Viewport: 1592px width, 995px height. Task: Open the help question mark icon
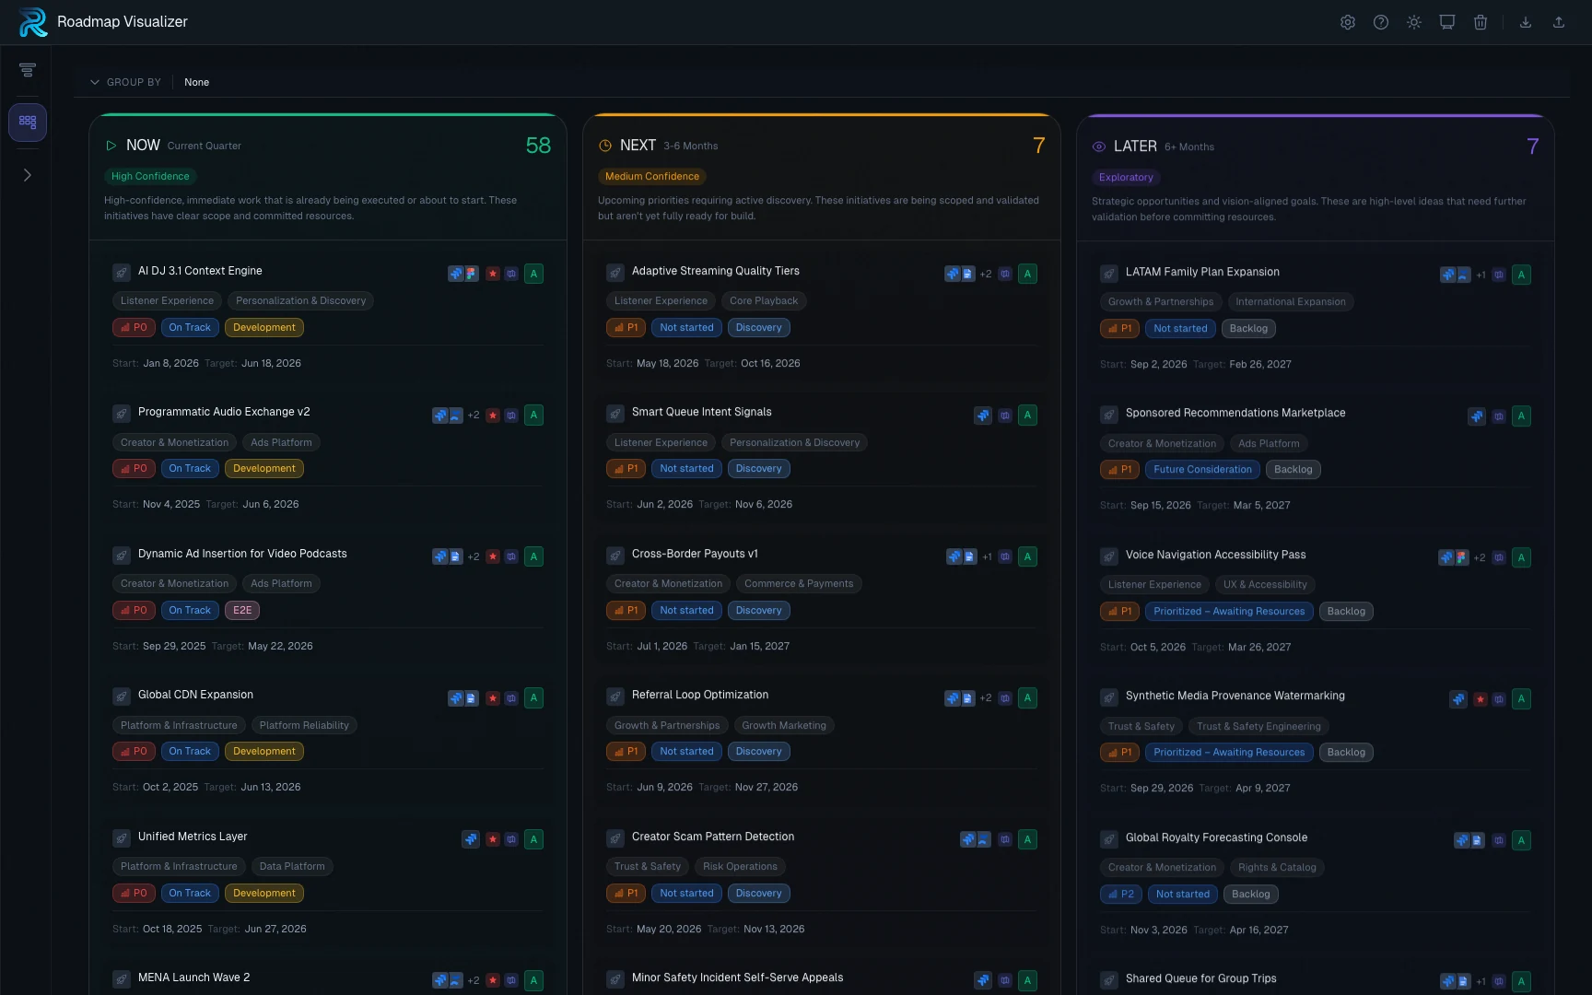click(1380, 22)
